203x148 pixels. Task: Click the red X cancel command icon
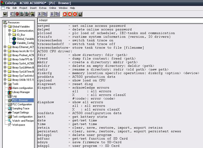pos(75,14)
